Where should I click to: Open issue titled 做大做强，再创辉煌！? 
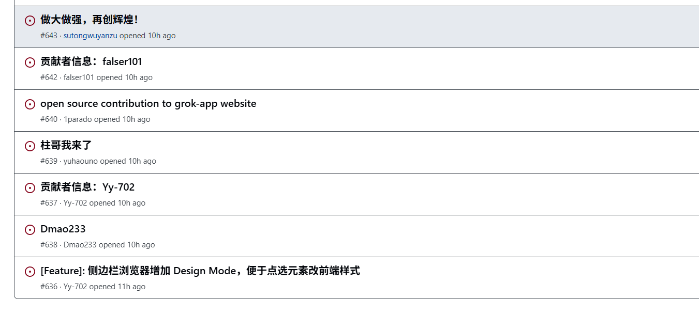coord(90,20)
